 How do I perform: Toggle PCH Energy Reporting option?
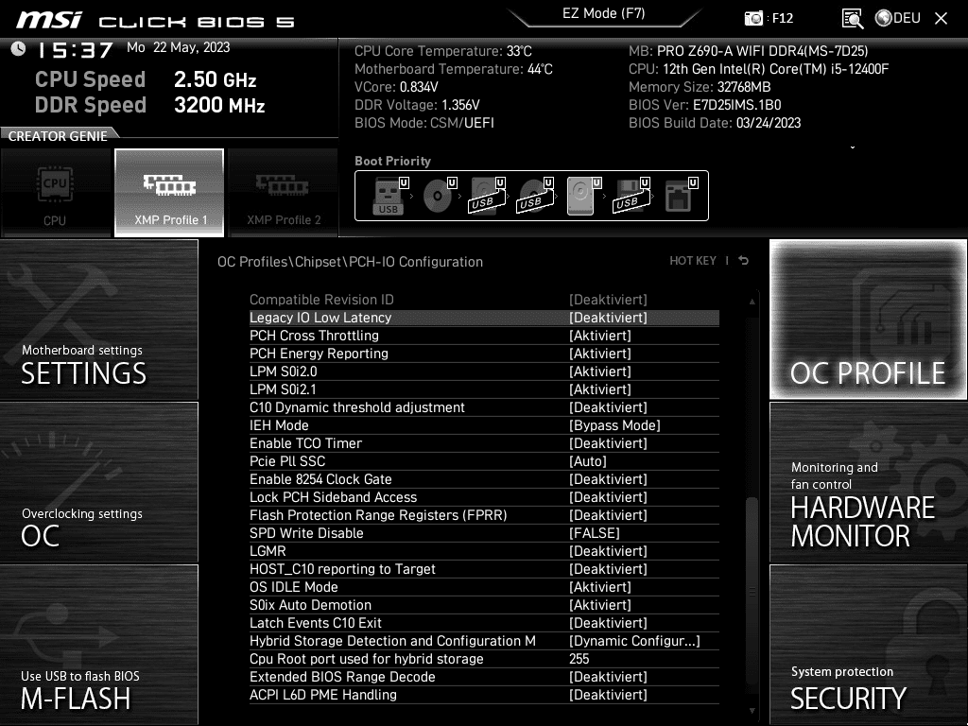pos(484,354)
